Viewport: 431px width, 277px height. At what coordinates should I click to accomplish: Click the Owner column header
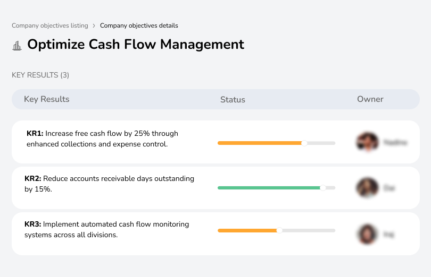tap(370, 99)
